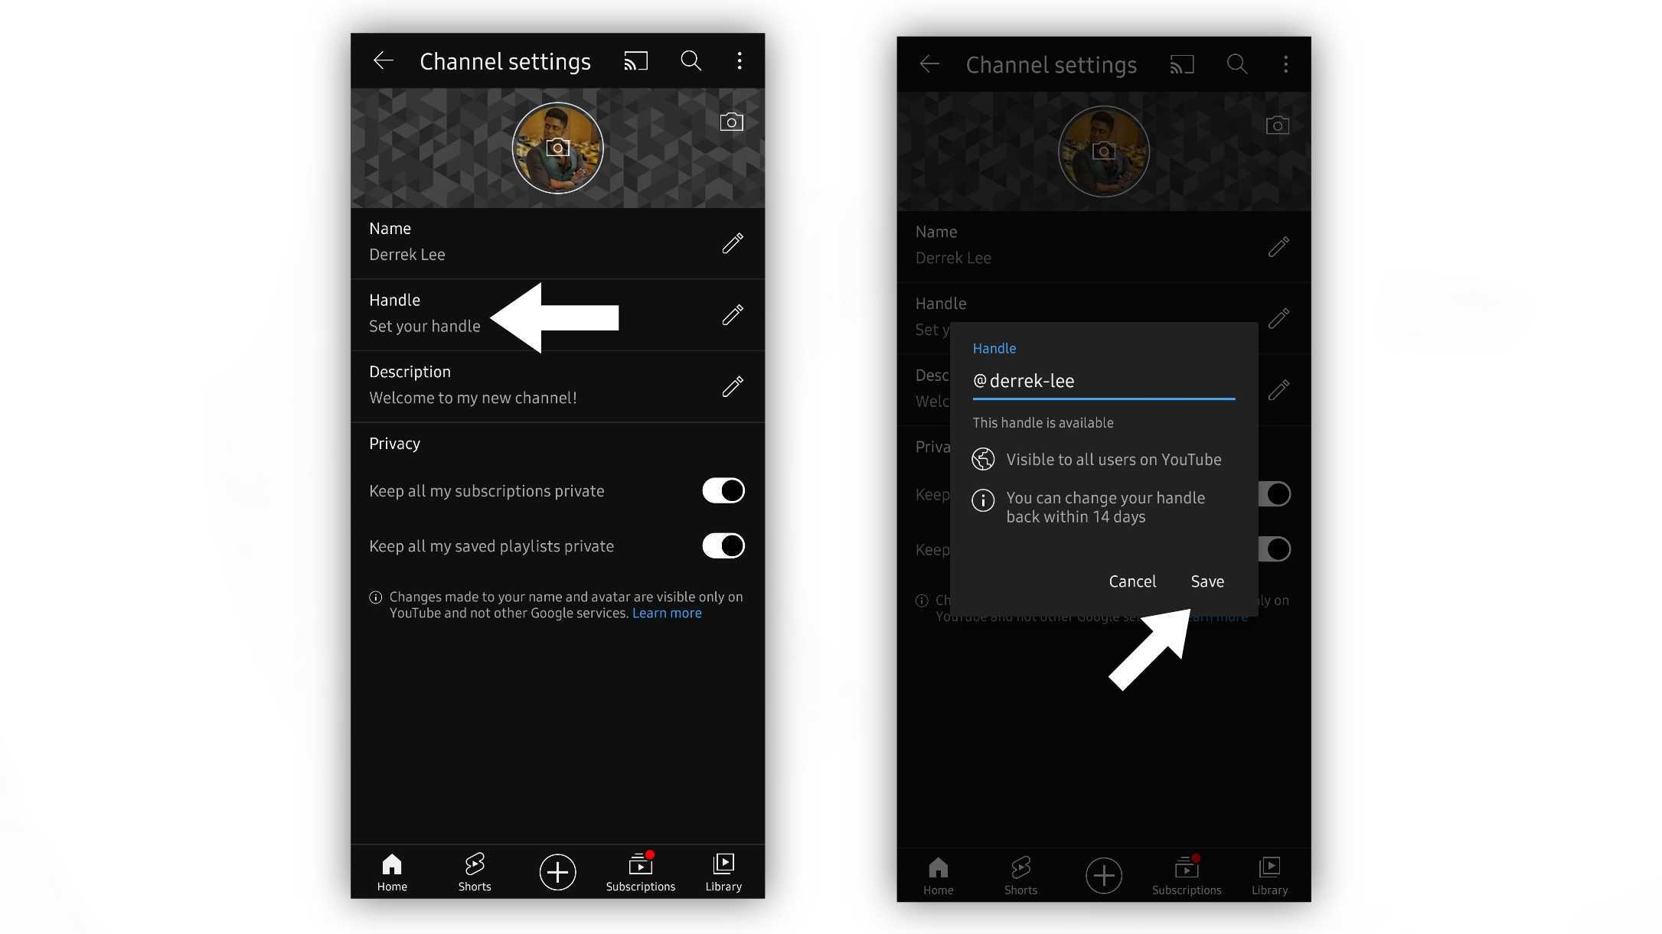Tap the overflow menu icon (three dots)

tap(739, 60)
